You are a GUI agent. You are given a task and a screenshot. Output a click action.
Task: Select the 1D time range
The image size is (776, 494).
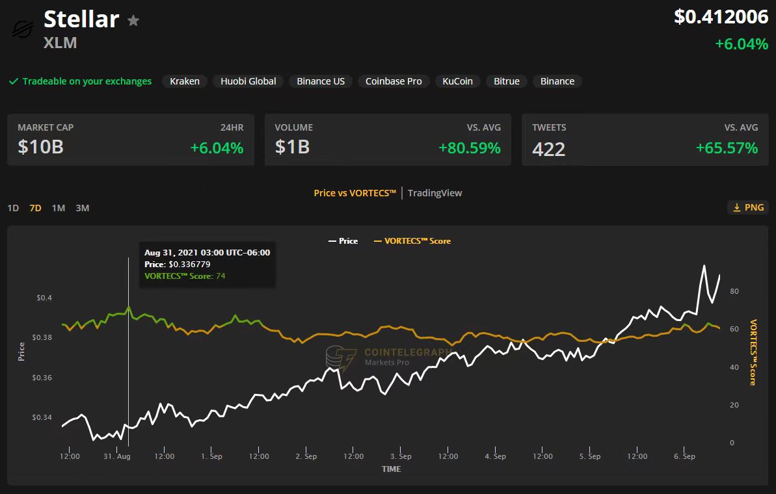pyautogui.click(x=13, y=208)
